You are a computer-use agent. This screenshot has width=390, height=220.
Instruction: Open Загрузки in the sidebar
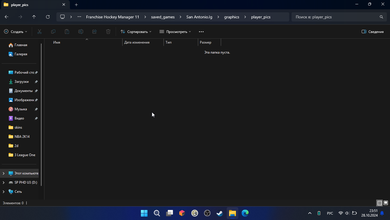pos(21,82)
